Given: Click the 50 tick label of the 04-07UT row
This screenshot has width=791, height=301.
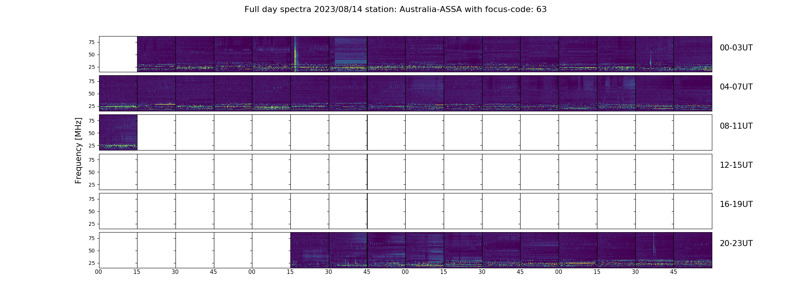Looking at the screenshot, I should [91, 94].
